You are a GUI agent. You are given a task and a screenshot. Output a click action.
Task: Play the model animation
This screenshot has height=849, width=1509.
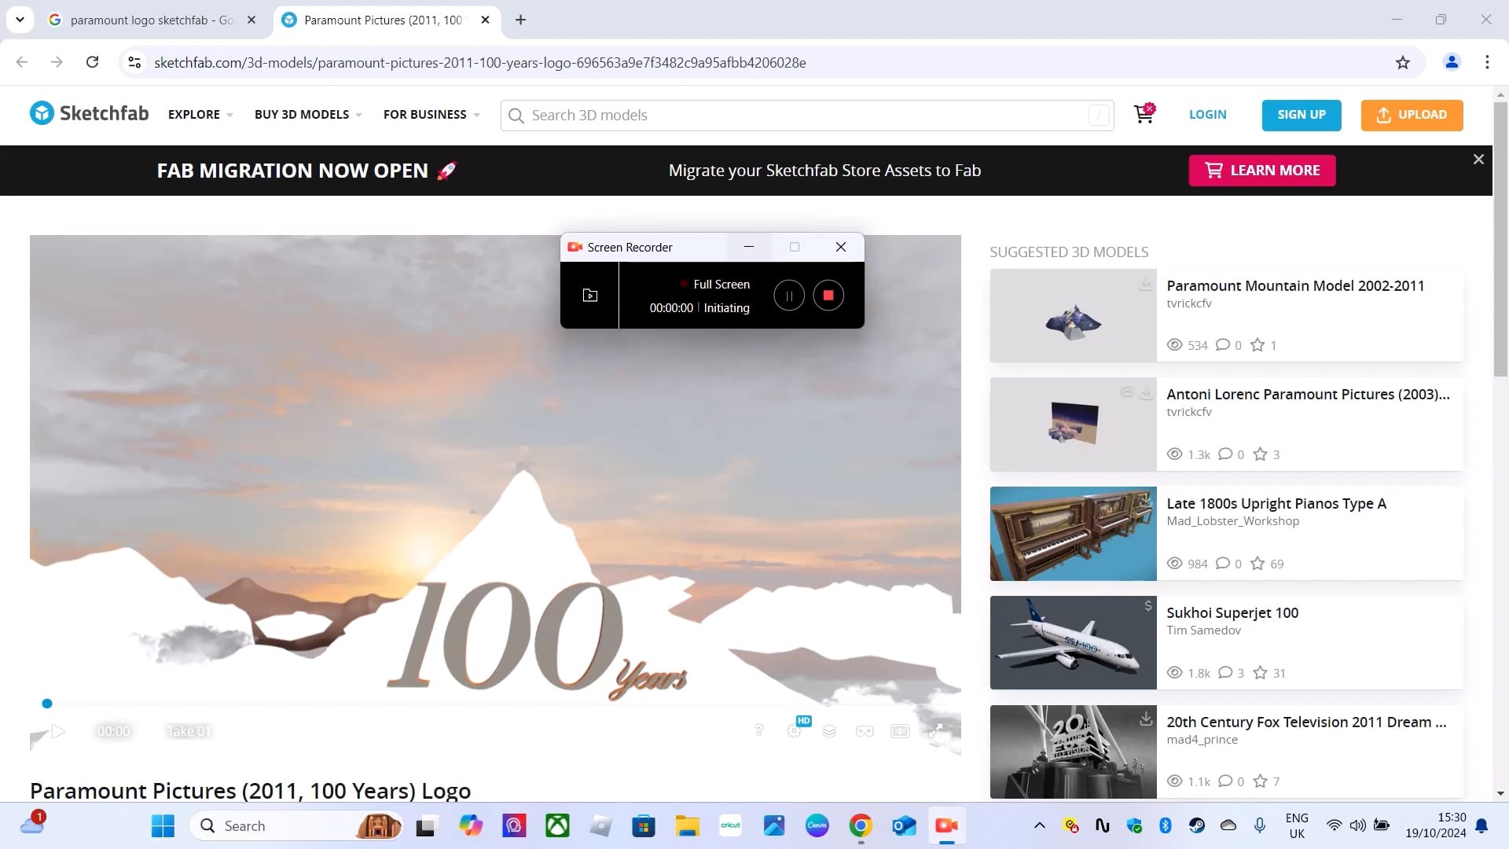click(x=58, y=731)
